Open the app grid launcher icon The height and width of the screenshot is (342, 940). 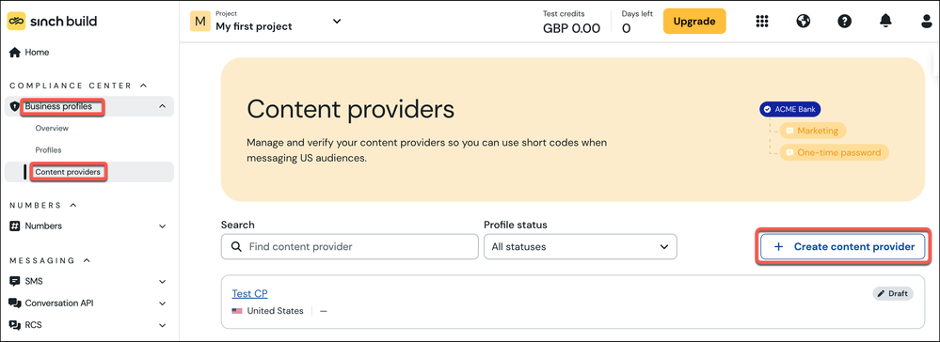pos(762,21)
